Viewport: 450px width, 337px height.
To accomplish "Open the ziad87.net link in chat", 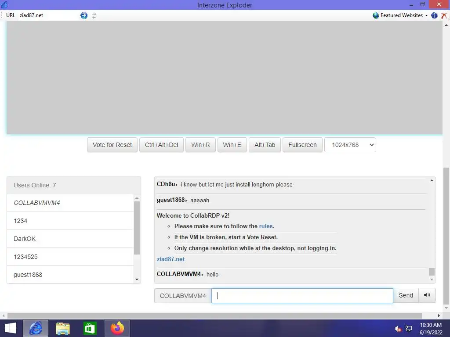I will click(171, 259).
